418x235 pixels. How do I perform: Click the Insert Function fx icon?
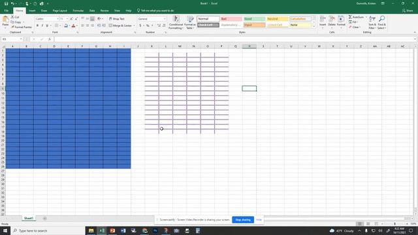[x=50, y=39]
